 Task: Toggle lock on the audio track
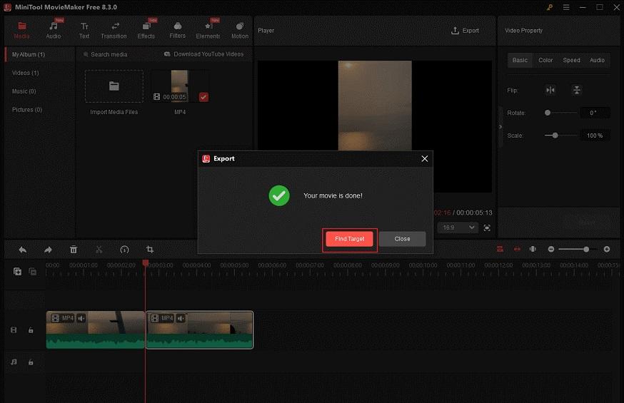pyautogui.click(x=31, y=362)
